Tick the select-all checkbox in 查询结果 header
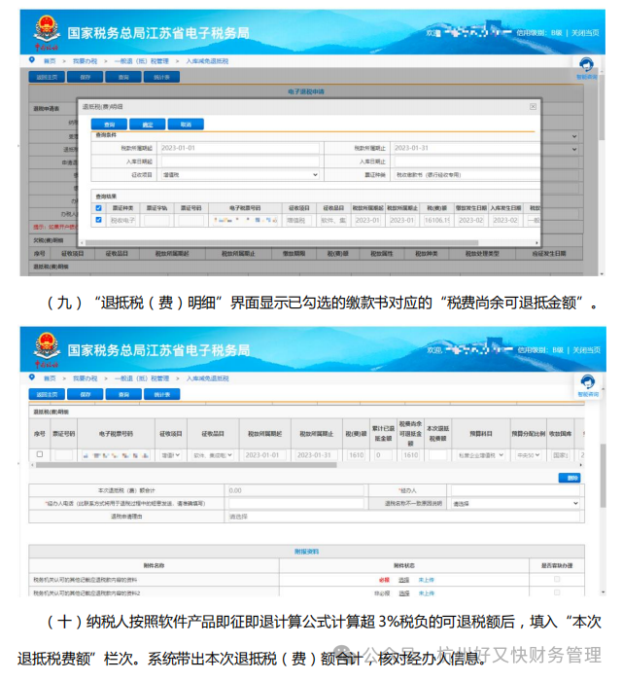This screenshot has width=622, height=681. 98,208
